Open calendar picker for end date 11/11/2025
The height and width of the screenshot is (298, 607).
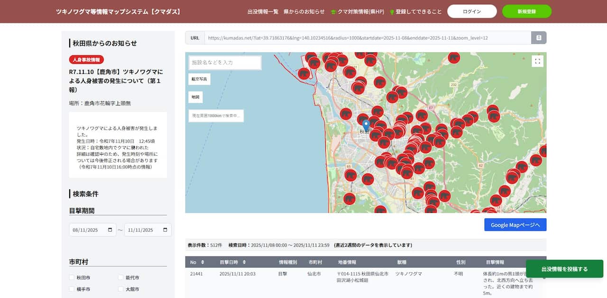coord(165,230)
